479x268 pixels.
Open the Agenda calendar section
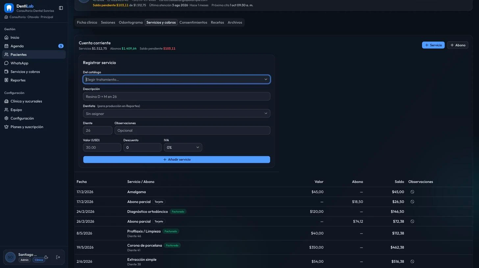tap(34, 46)
